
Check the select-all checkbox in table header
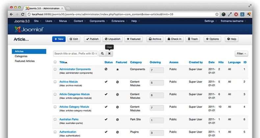[55, 62]
